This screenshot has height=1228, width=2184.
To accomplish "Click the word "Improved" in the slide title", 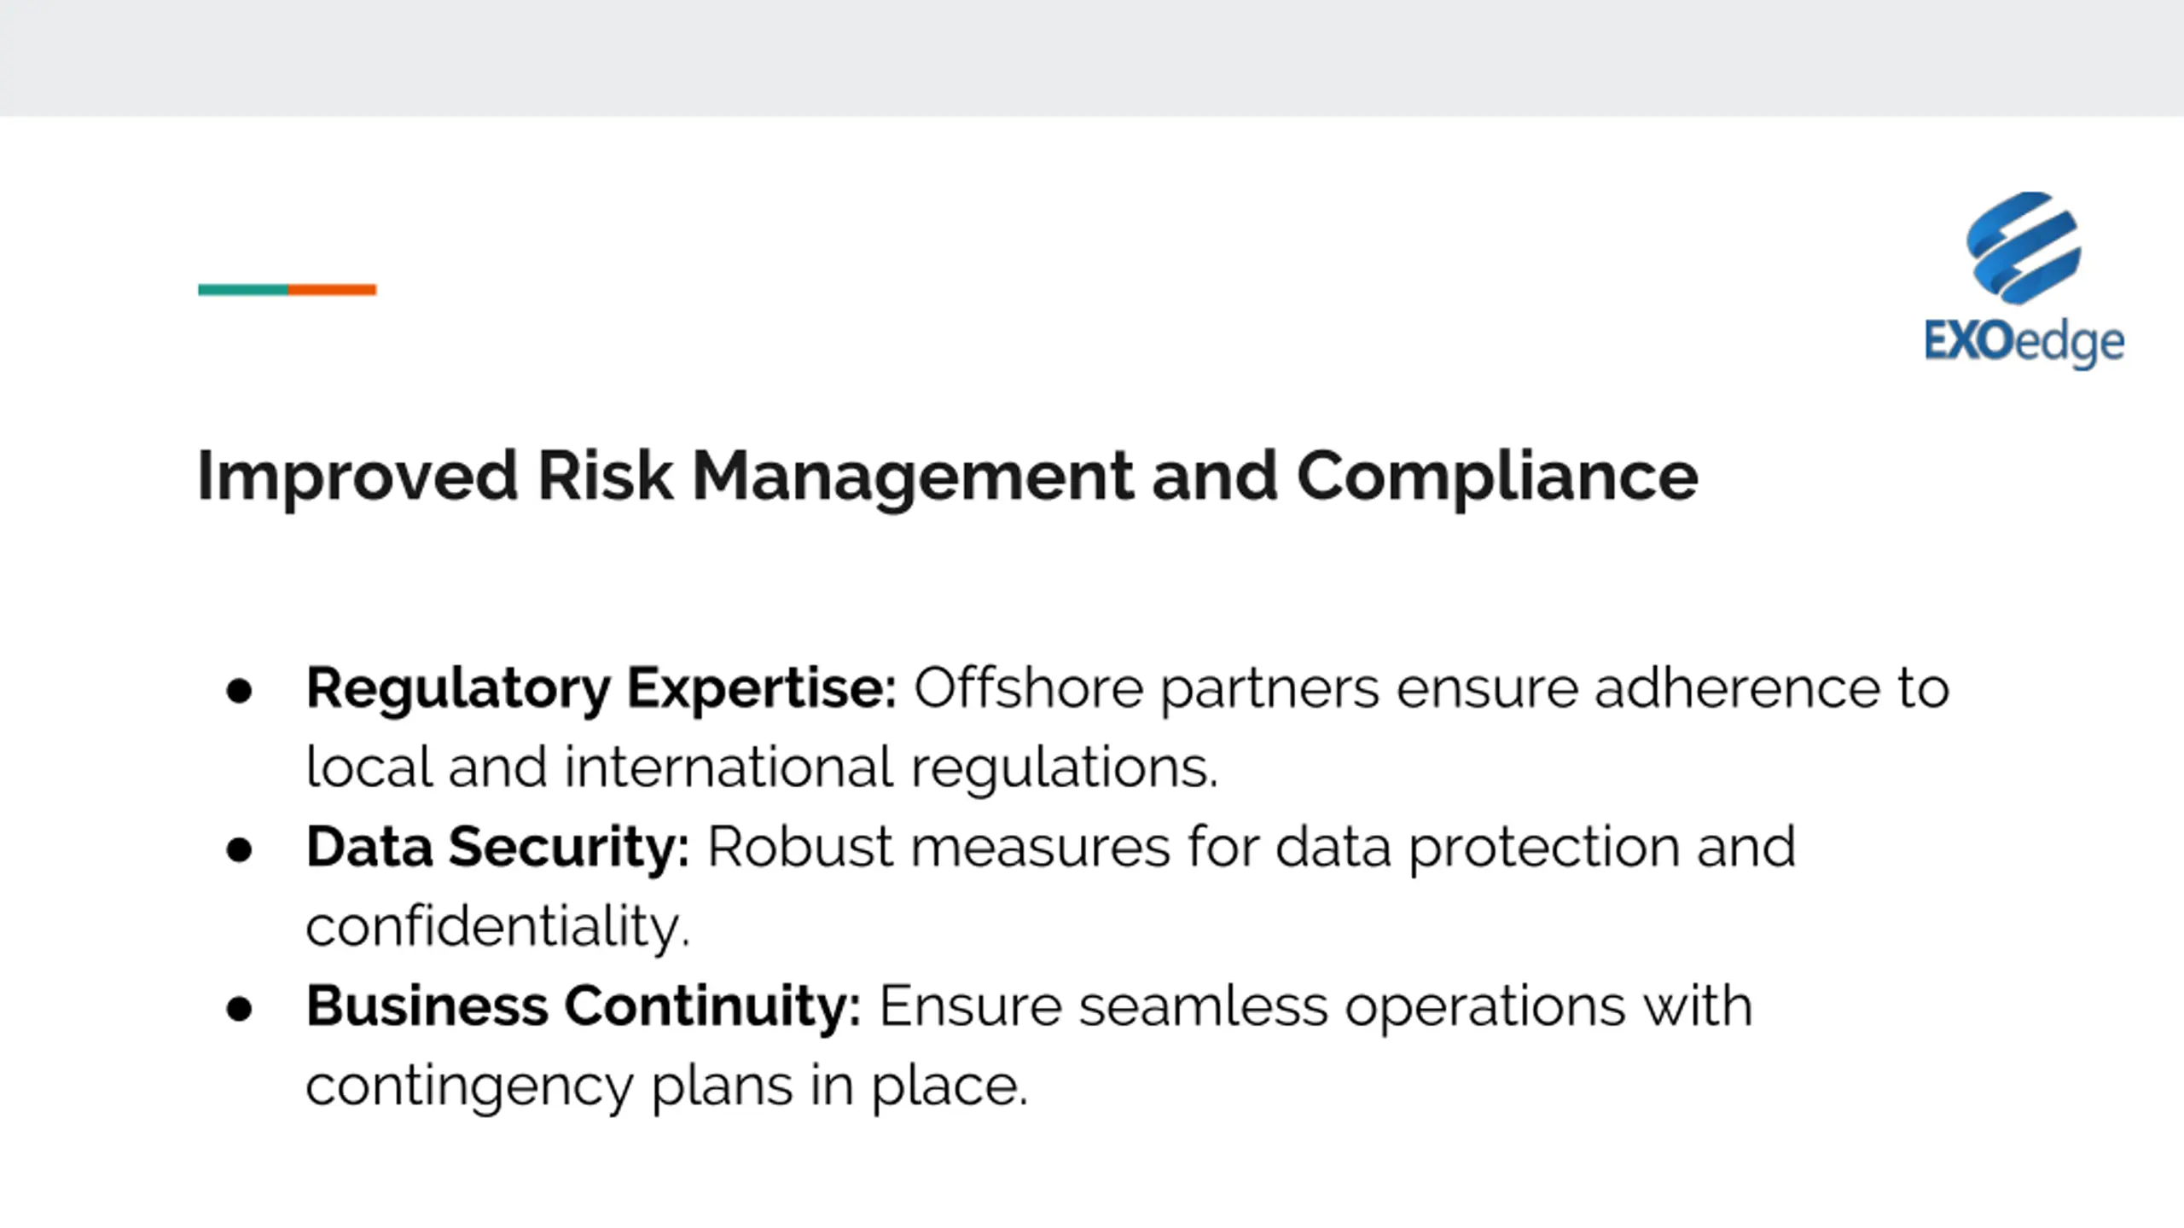I will coord(357,476).
